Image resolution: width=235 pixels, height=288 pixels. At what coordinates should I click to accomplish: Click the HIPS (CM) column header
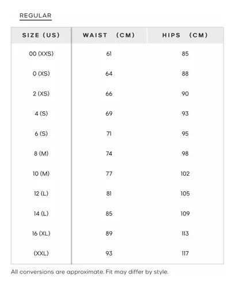[185, 35]
